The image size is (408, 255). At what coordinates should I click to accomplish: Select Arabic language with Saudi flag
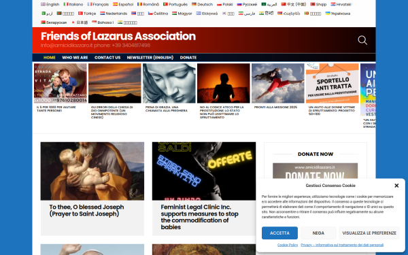[269, 4]
